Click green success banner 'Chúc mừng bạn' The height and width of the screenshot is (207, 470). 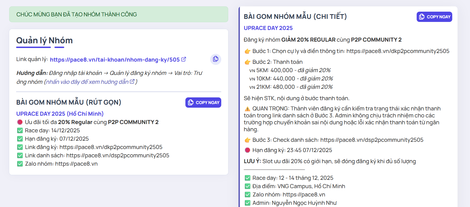[x=118, y=14]
